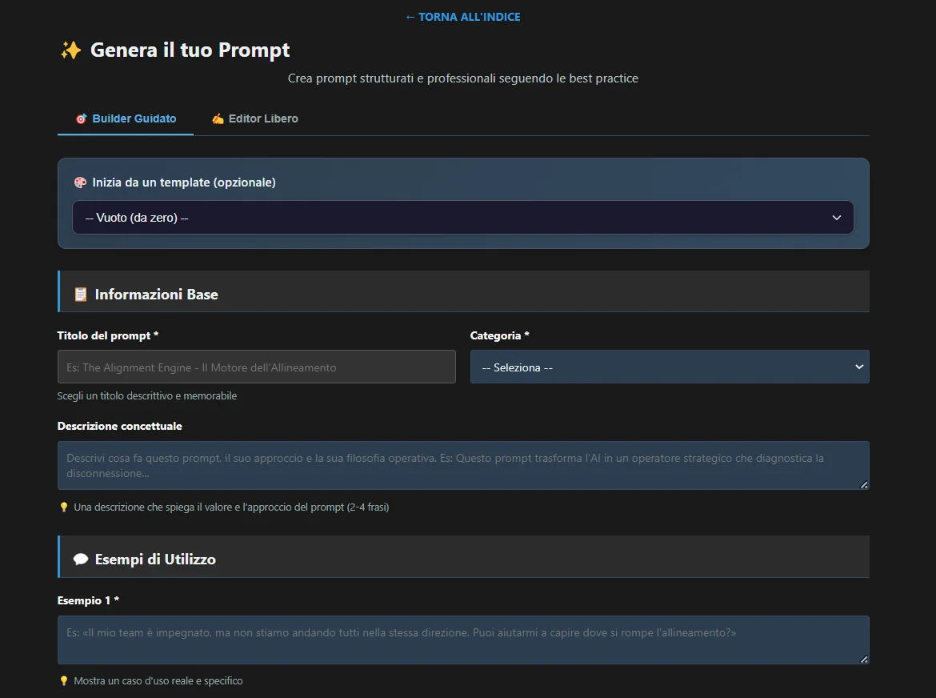The width and height of the screenshot is (936, 698).
Task: Click the clipboard icon next to Informazioni Base
Action: (80, 294)
